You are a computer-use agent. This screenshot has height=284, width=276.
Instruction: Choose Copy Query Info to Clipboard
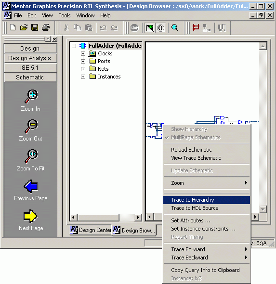click(x=207, y=270)
